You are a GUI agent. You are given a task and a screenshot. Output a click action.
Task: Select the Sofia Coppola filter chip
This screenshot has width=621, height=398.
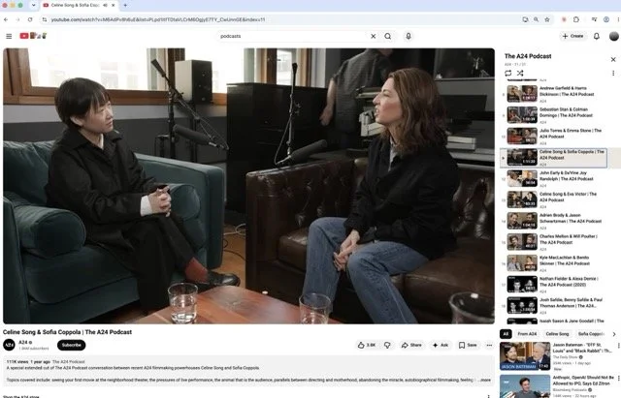(591, 334)
